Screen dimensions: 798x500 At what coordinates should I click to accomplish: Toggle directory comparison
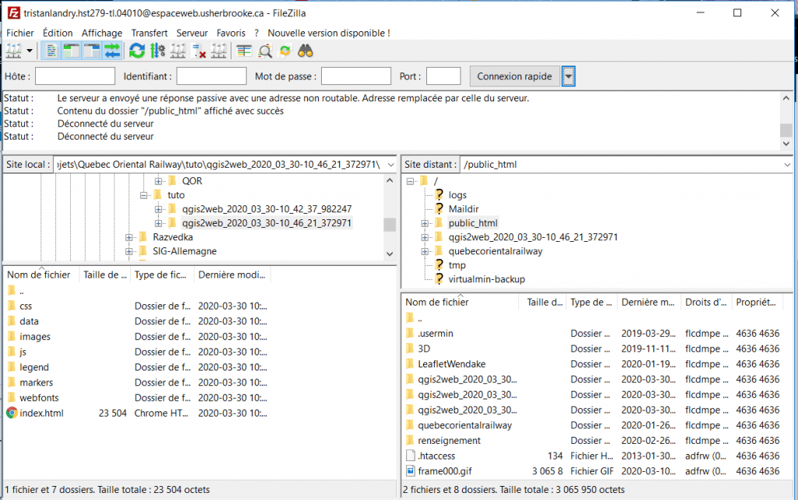265,51
